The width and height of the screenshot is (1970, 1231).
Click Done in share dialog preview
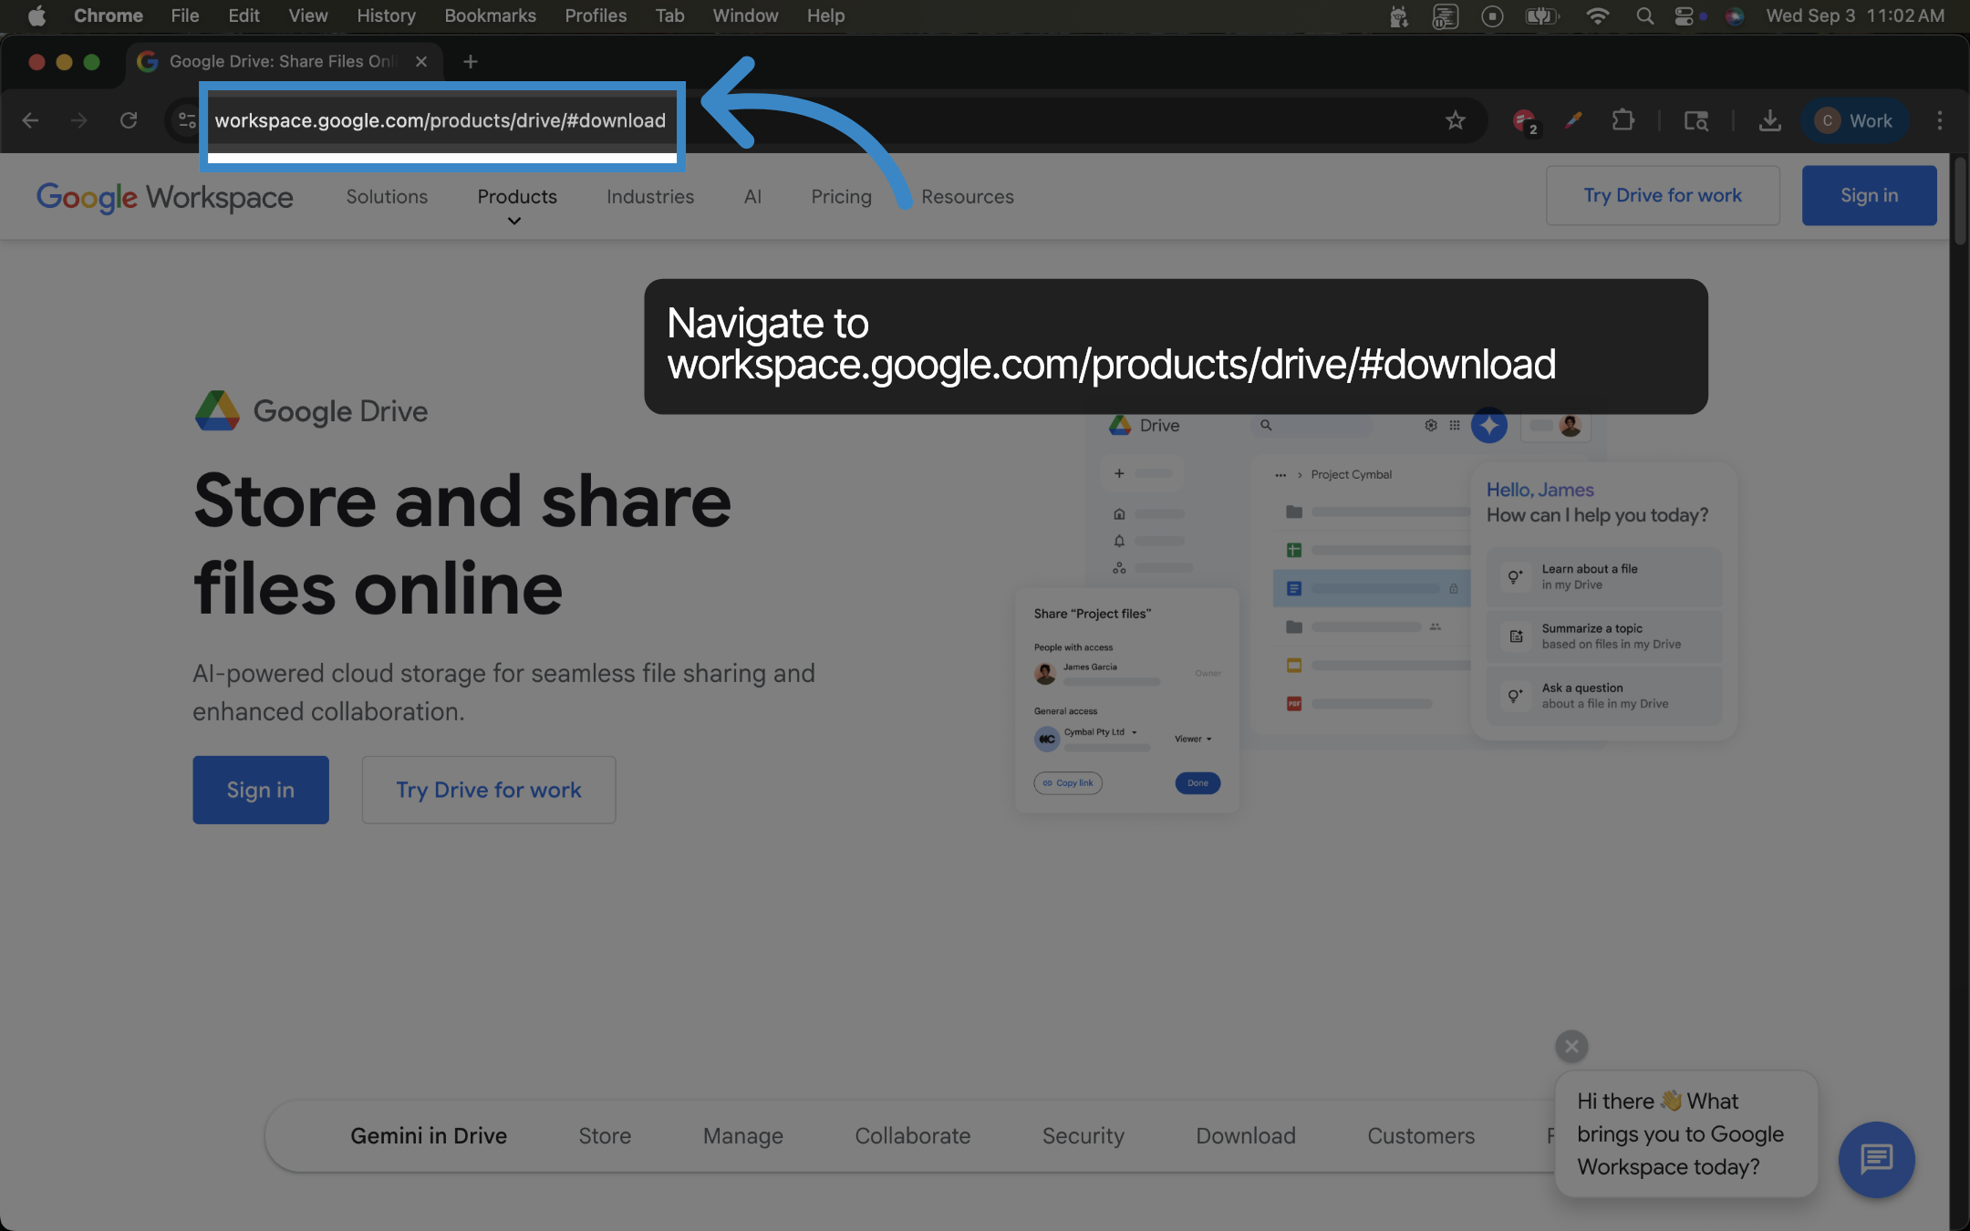(x=1198, y=782)
